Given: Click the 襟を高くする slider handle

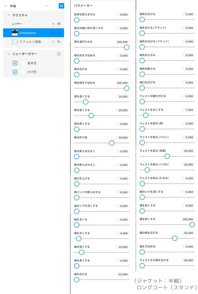Looking at the screenshot, I should pos(86,102).
